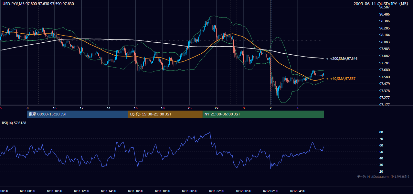Viewport: 413px width, 194px height.
Task: Click price axis label 98.486
Action: [385, 14]
